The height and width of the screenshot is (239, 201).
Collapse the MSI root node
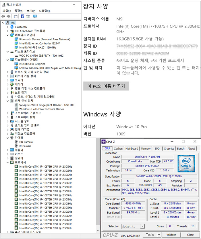coord(3,23)
